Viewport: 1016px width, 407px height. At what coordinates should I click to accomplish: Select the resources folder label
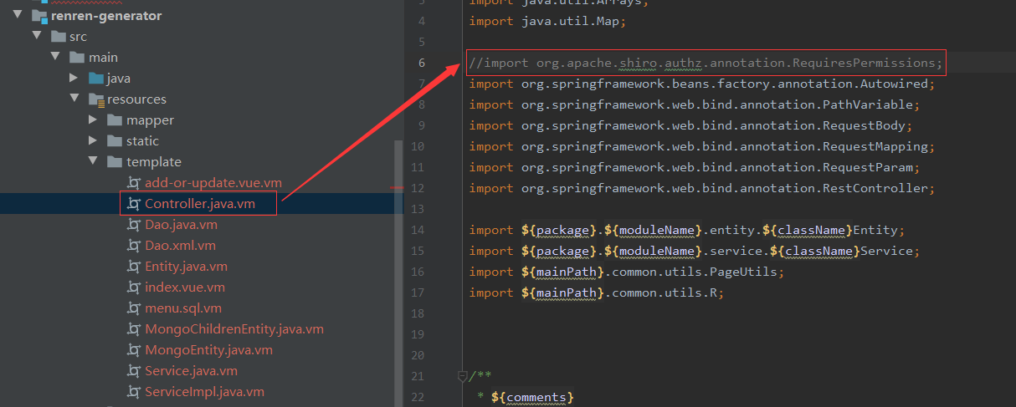point(136,99)
